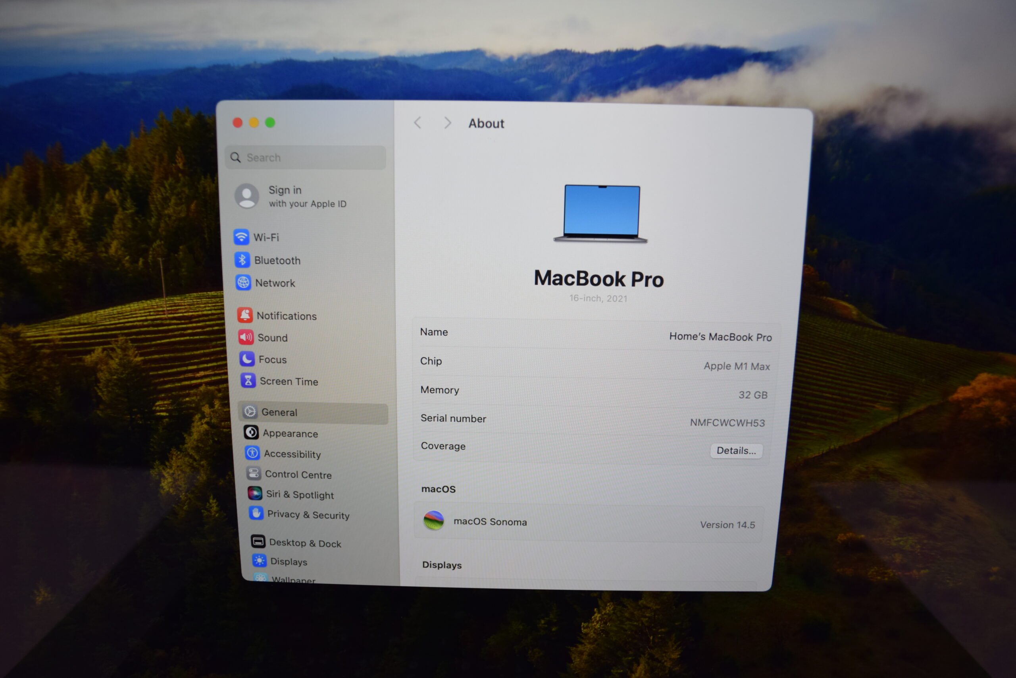1016x678 pixels.
Task: Select the 32 GB memory value
Action: pyautogui.click(x=753, y=395)
